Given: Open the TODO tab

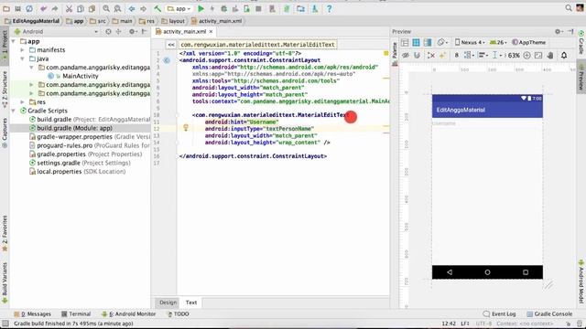Looking at the screenshot, I should [178, 314].
